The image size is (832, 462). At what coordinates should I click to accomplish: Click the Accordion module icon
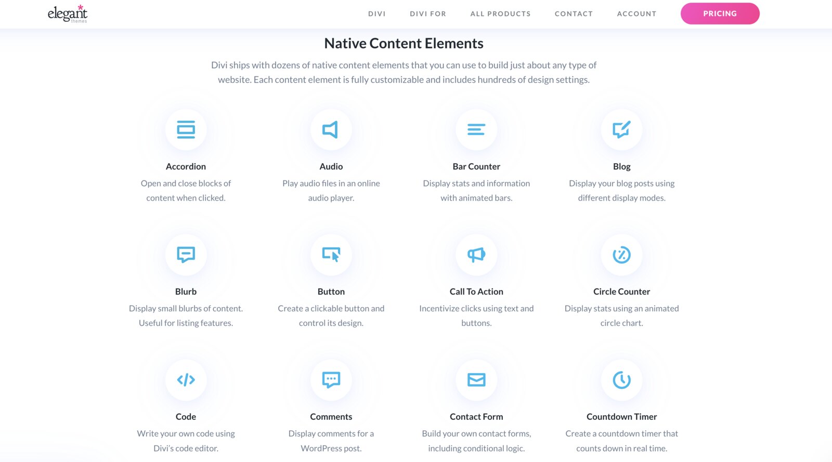tap(186, 129)
